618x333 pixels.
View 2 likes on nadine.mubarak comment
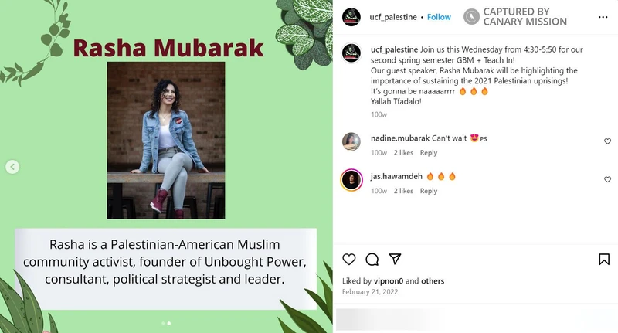tap(403, 152)
